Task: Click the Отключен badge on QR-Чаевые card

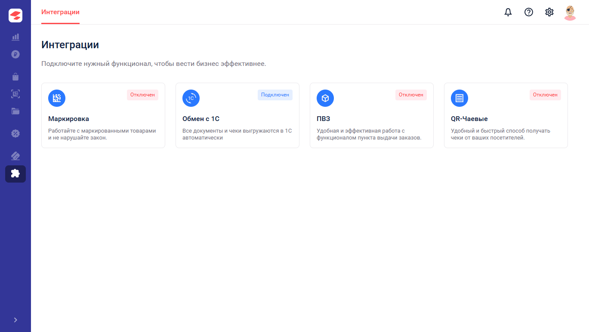Action: tap(545, 95)
